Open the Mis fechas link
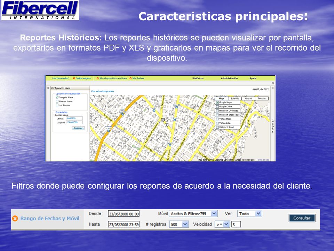Screen dimensions: 334x251 (138, 78)
